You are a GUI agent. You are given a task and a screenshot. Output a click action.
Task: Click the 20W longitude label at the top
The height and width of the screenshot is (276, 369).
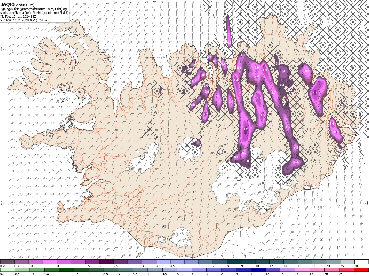pyautogui.click(x=153, y=1)
